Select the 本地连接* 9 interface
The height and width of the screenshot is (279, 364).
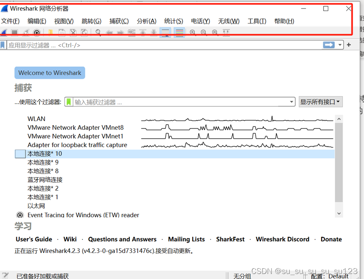[x=175, y=163]
